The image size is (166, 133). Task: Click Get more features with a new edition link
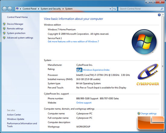pyautogui.click(x=73, y=41)
